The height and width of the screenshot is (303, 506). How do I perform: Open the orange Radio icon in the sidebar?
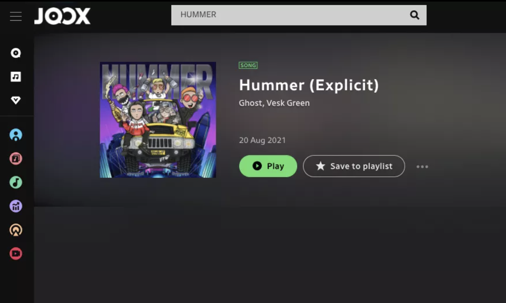pyautogui.click(x=16, y=230)
